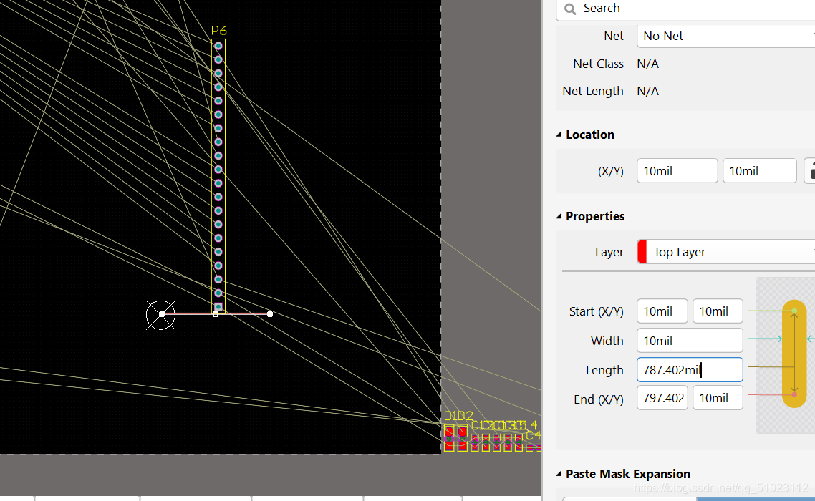815x501 pixels.
Task: Click the Width field
Action: click(690, 341)
